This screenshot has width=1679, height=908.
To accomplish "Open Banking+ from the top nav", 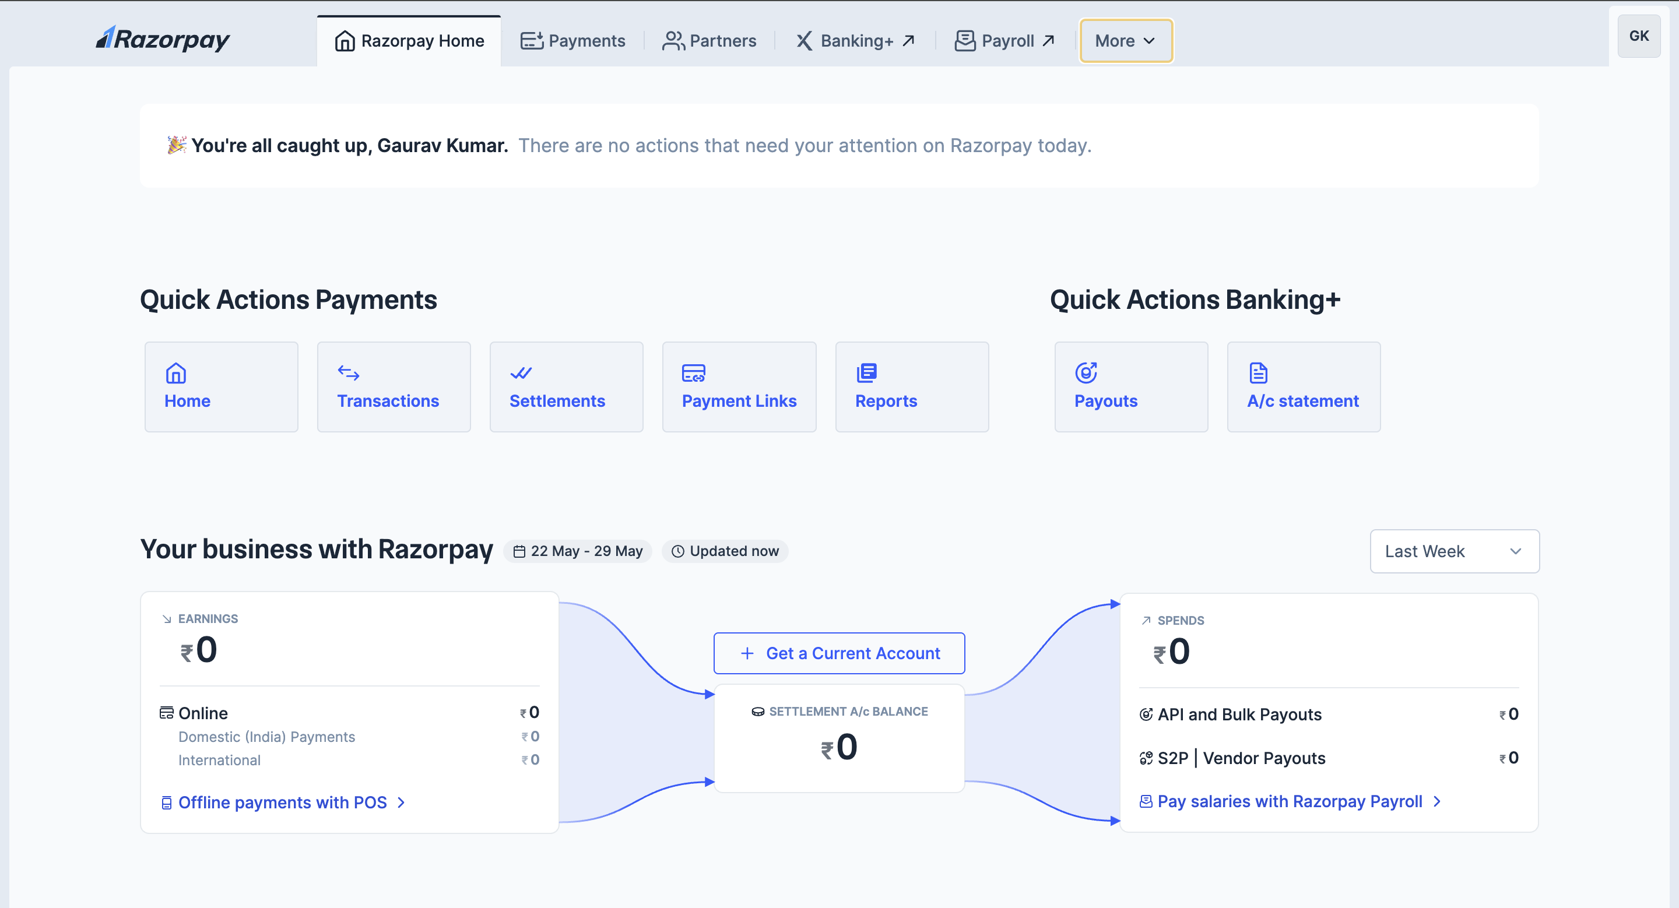I will pos(855,41).
